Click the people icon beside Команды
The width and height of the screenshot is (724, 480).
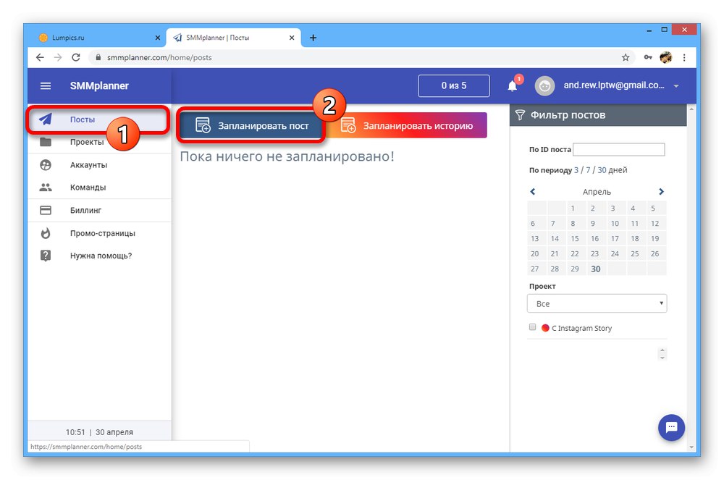point(45,188)
